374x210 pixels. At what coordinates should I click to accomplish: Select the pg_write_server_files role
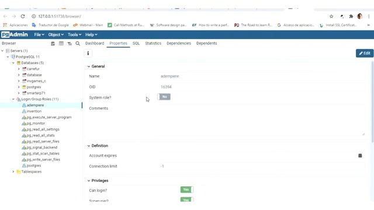[43, 159]
